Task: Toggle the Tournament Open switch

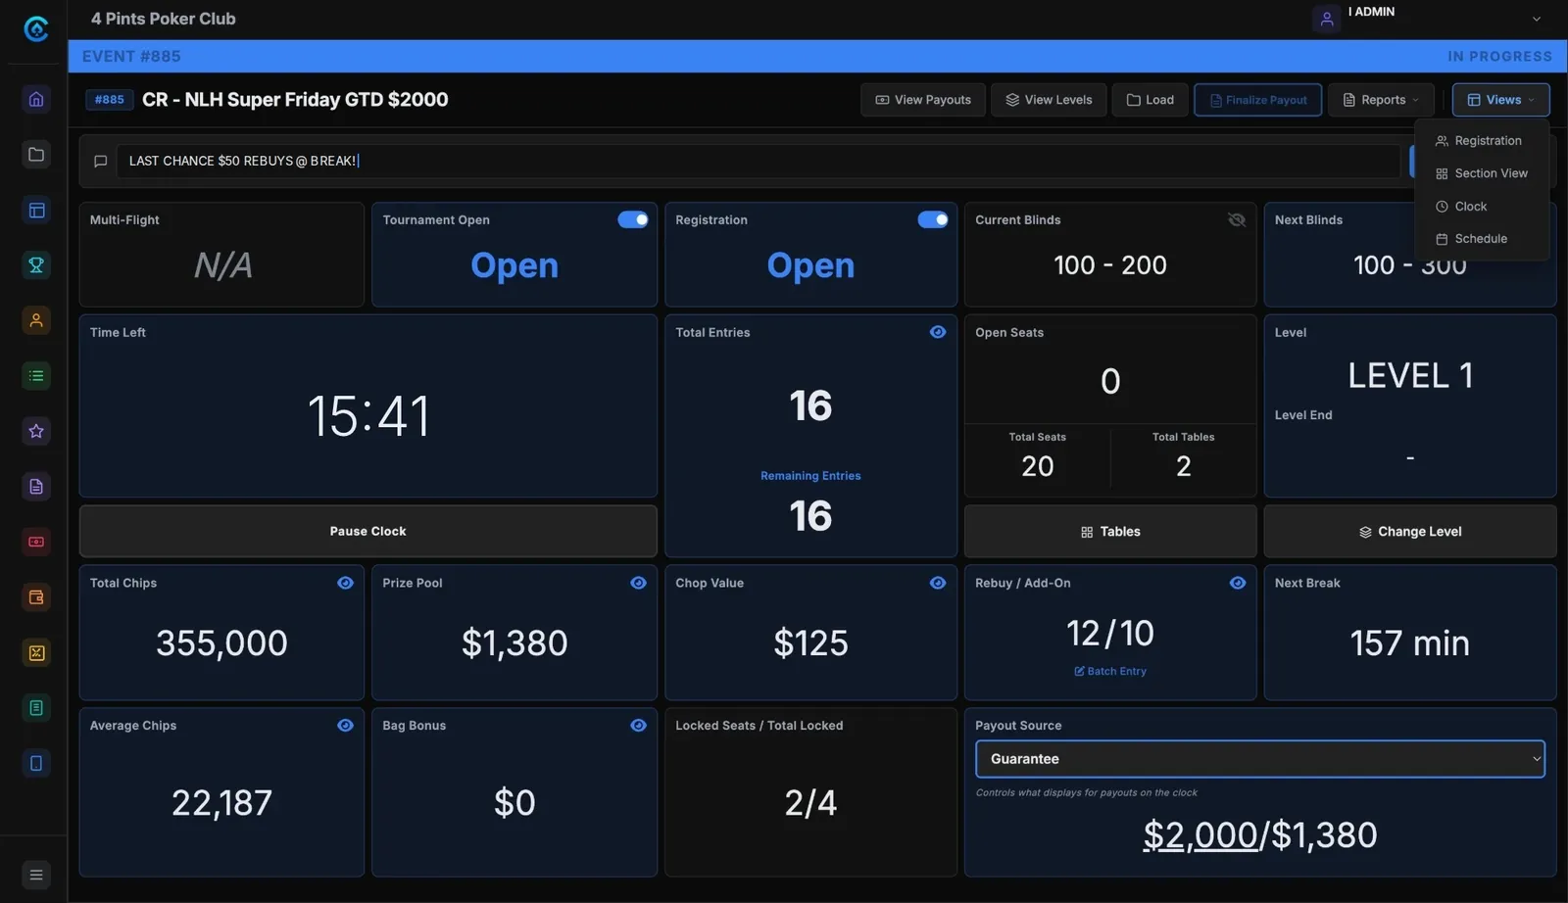Action: pos(633,219)
